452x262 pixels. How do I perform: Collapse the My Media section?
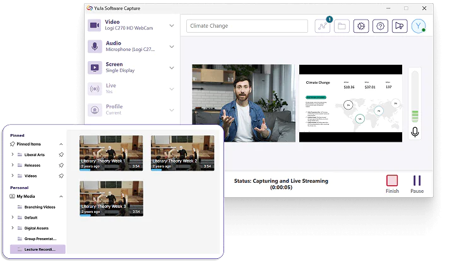61,196
